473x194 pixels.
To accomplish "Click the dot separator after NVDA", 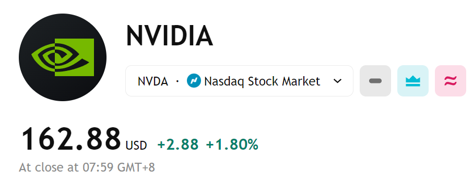I will point(178,81).
